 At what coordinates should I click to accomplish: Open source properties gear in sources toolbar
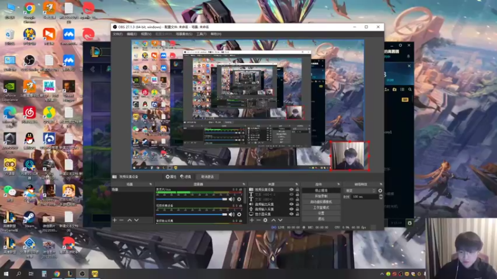tap(266, 220)
